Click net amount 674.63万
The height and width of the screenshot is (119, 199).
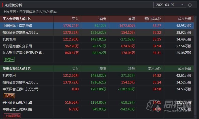coord(128,46)
